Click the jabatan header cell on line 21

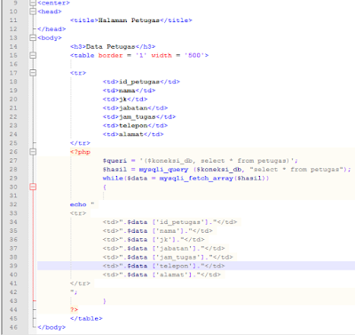point(133,108)
